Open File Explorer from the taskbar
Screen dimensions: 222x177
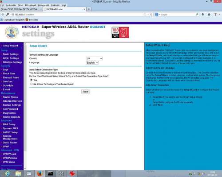pos(18,173)
